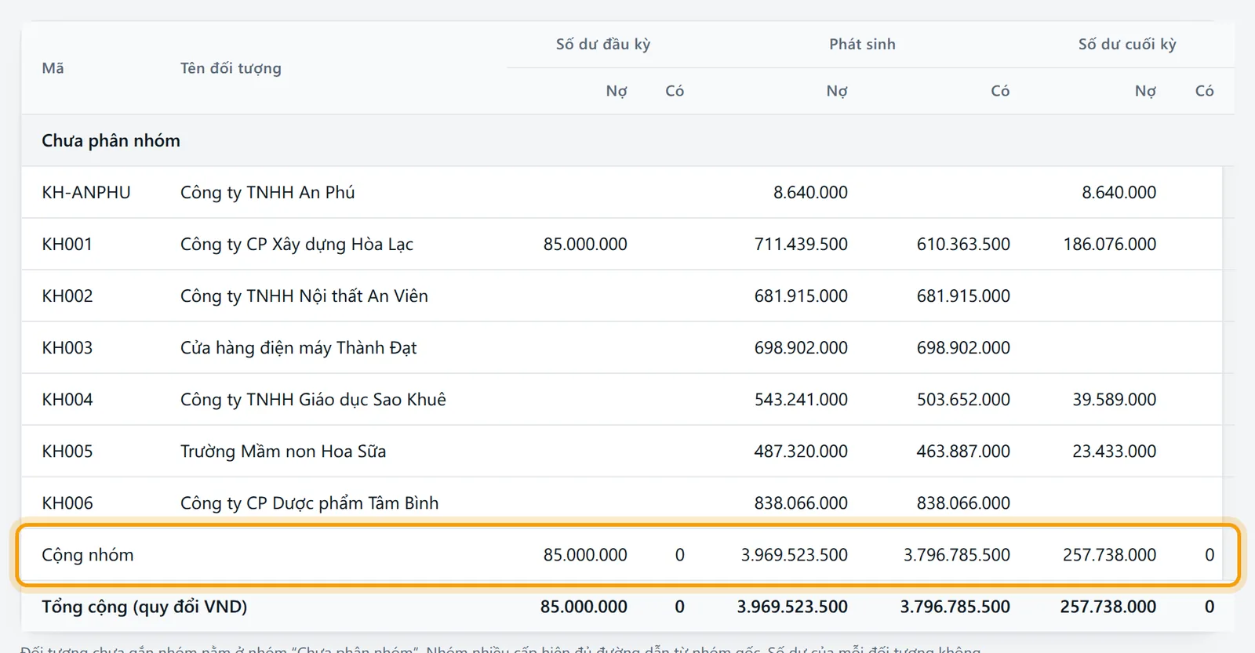
Task: Click value 711.439.500 in KH001 row
Action: click(801, 244)
